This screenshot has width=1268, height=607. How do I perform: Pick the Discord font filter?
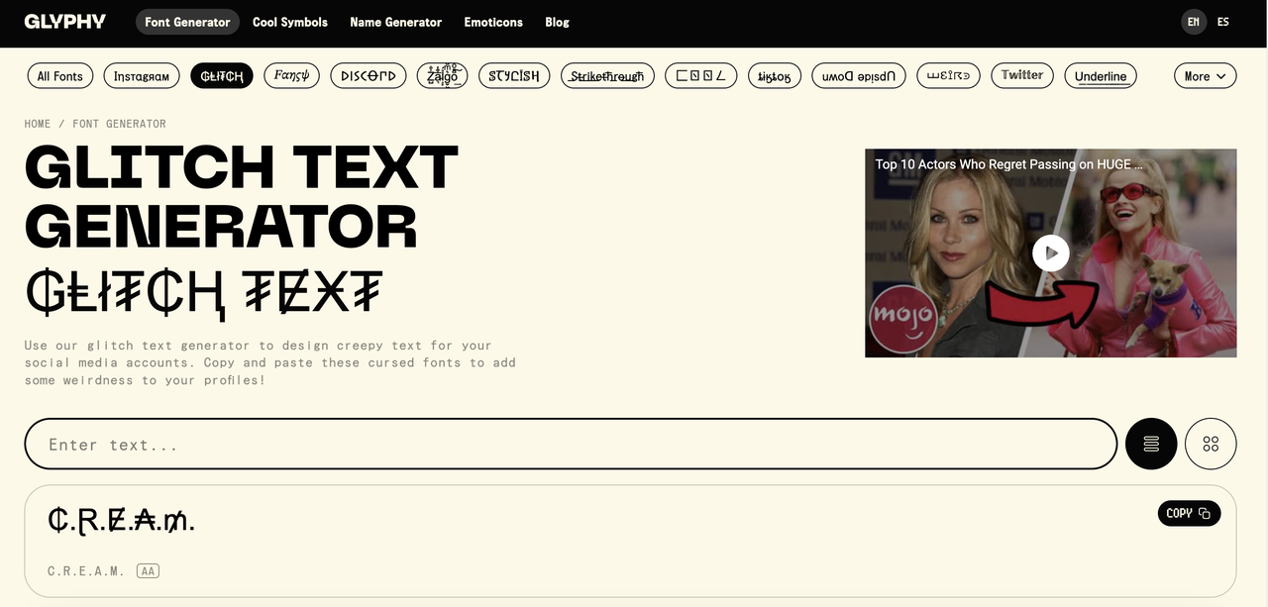pos(369,76)
